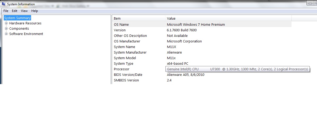Click the 2.4 SMBIOS value
This screenshot has width=317, height=122.
click(169, 80)
